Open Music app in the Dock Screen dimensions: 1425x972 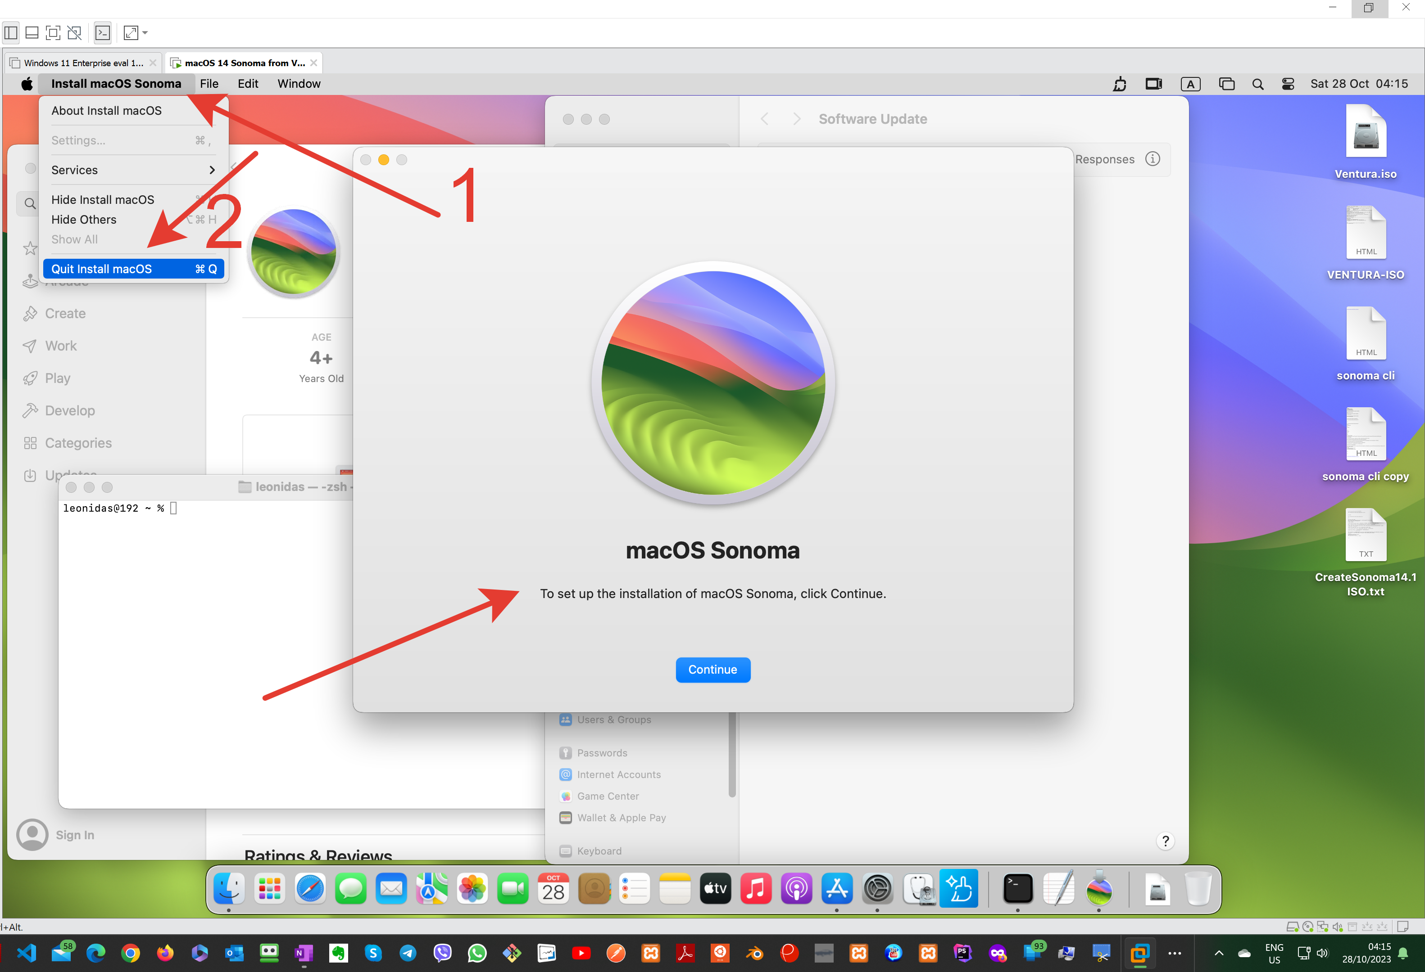tap(755, 889)
